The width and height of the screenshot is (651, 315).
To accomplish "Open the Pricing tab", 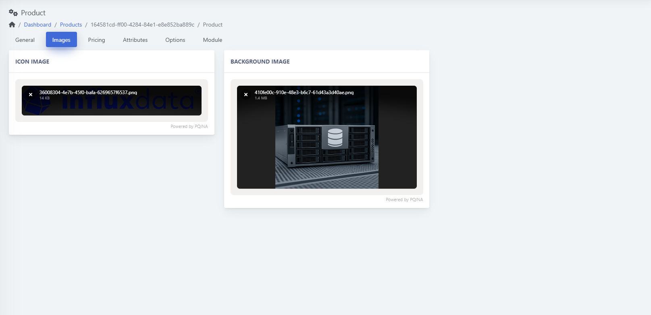I will tap(96, 40).
